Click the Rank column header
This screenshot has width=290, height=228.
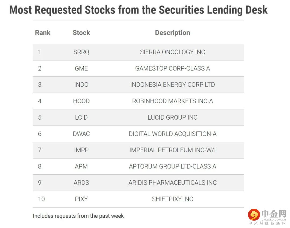(43, 33)
